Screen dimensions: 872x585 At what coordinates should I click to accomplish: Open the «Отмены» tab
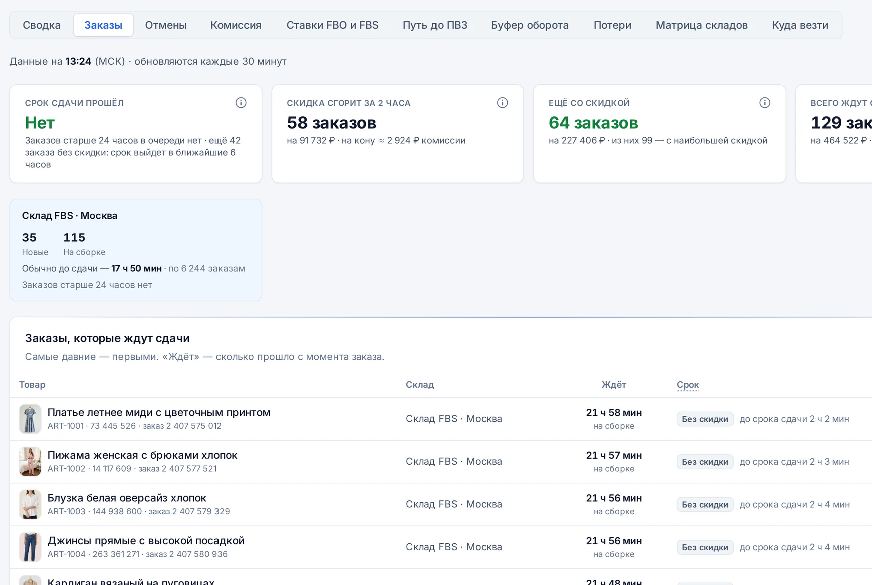(166, 25)
